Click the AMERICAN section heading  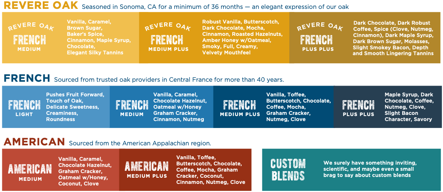(x=34, y=142)
